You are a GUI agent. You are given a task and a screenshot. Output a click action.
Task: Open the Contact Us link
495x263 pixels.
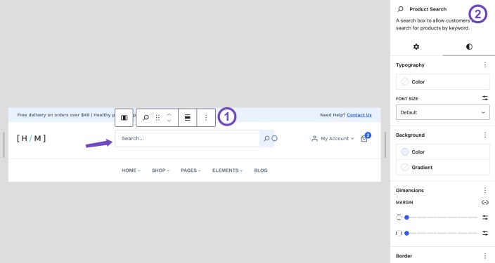[x=359, y=115]
